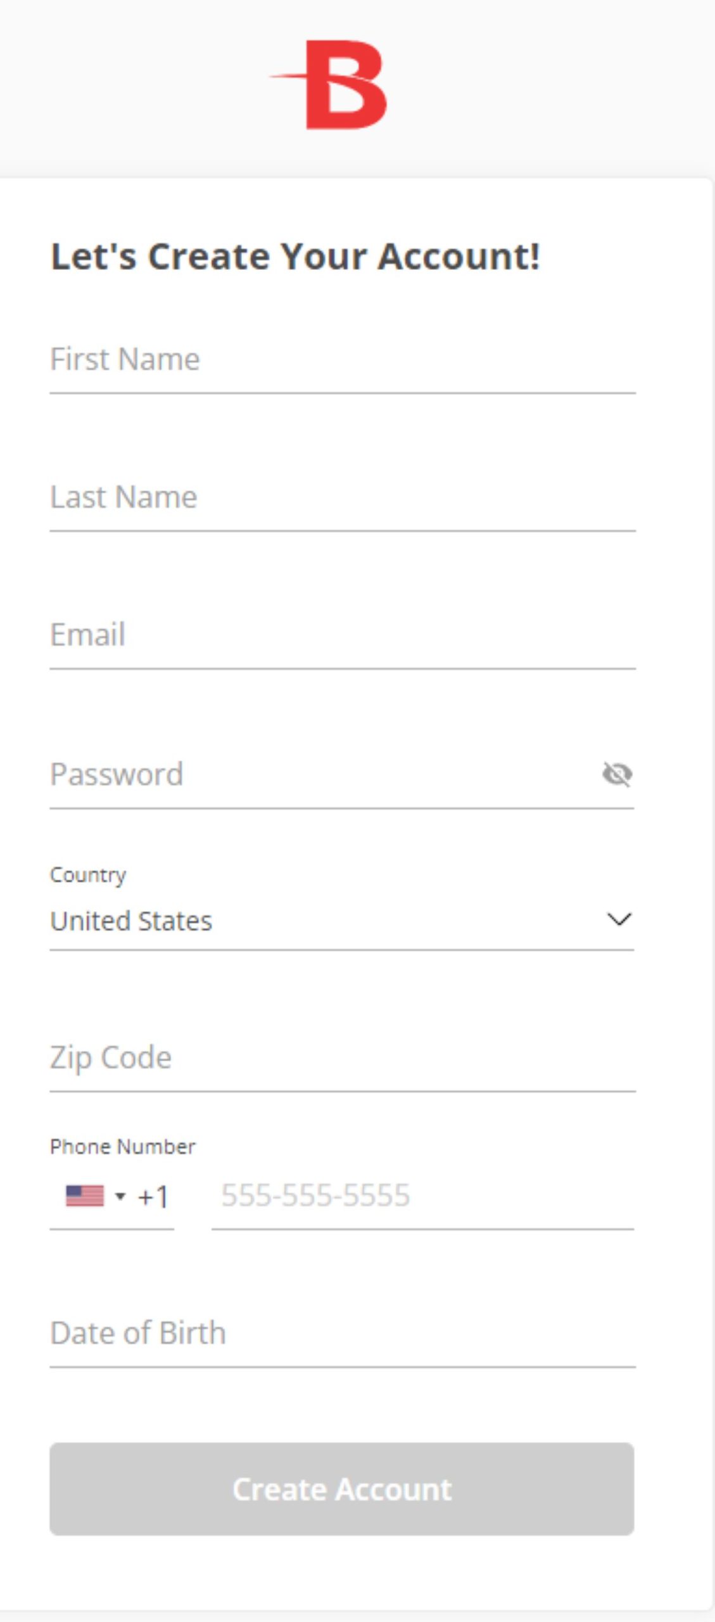This screenshot has width=715, height=1622.
Task: Click into the Last Name field
Action: (342, 497)
